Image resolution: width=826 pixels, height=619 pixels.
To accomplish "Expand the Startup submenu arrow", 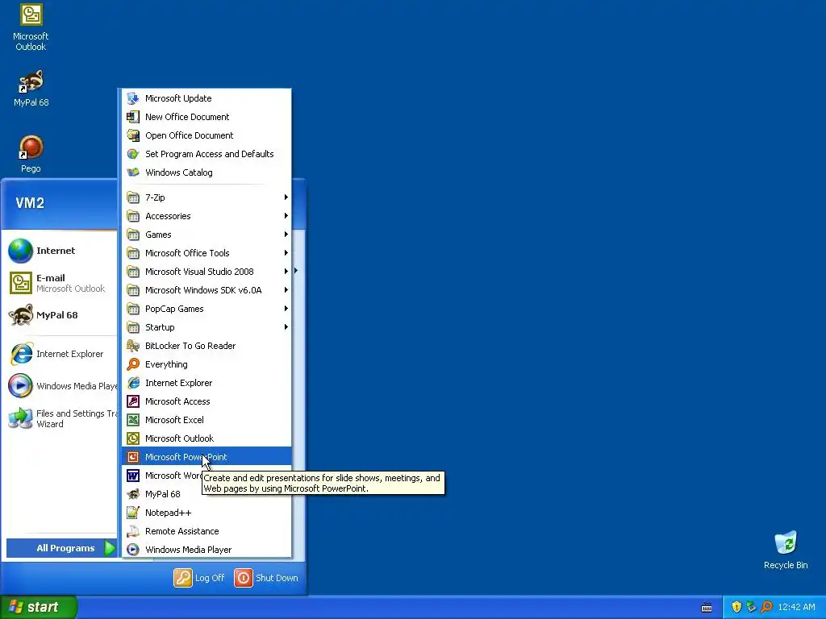I will 286,327.
